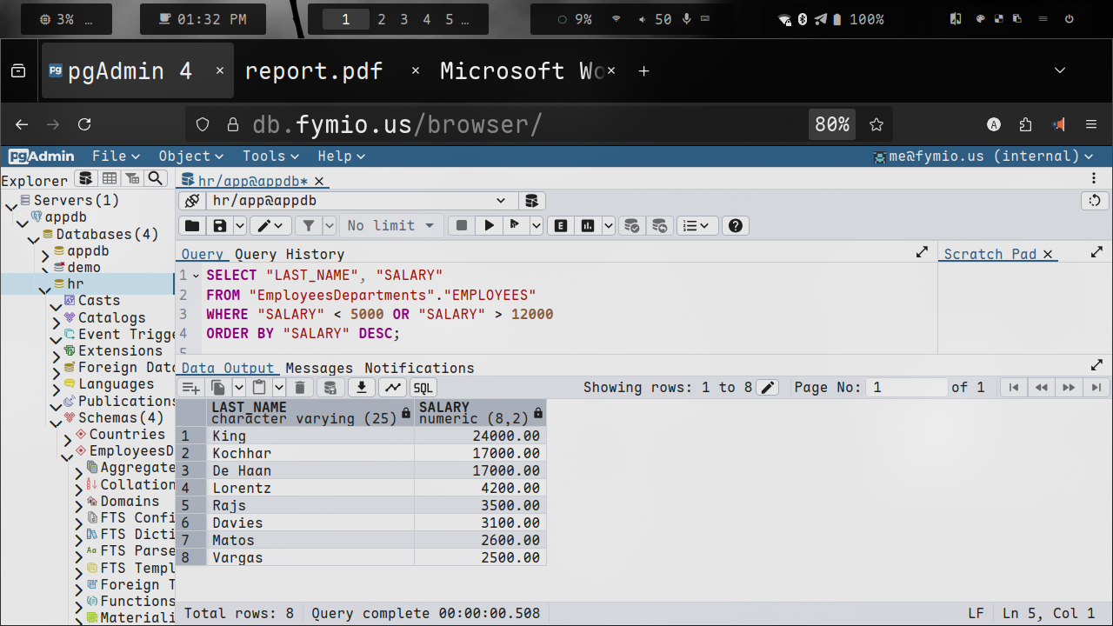Click the Commit transaction icon

point(632,226)
